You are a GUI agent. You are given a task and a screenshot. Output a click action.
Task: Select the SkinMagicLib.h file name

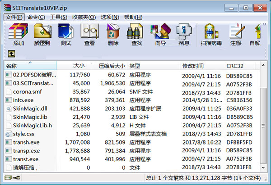33,126
